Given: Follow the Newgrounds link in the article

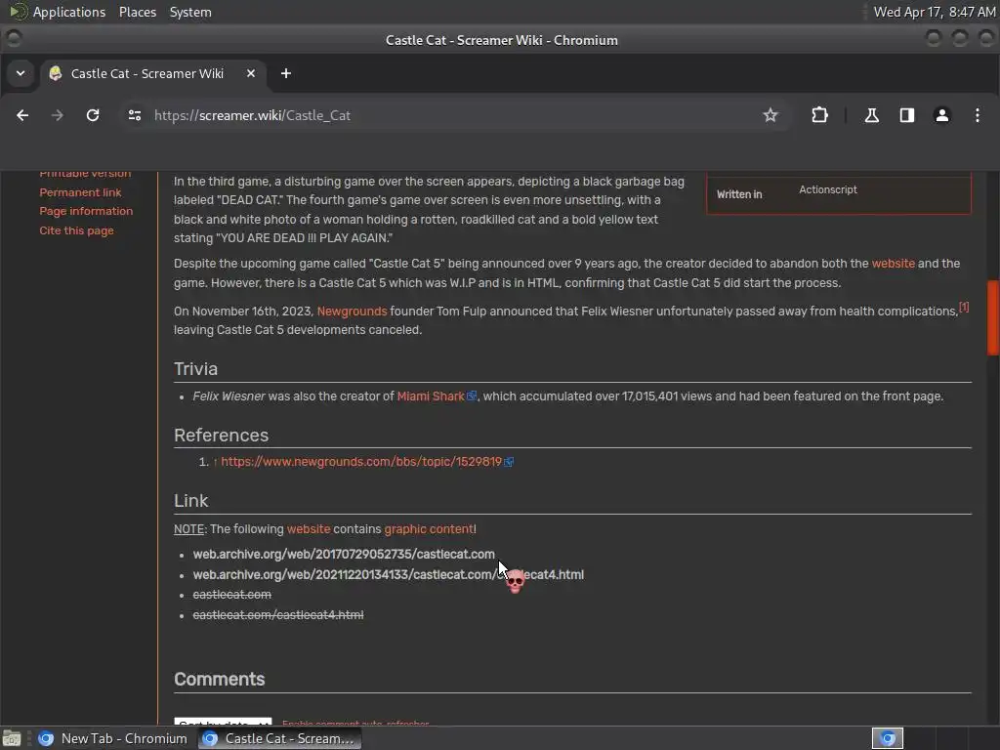Looking at the screenshot, I should (352, 312).
